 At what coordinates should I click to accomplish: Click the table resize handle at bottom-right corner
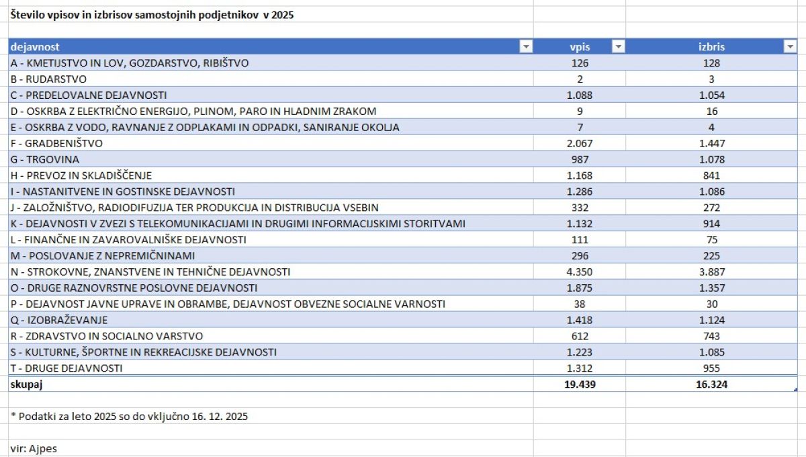795,389
